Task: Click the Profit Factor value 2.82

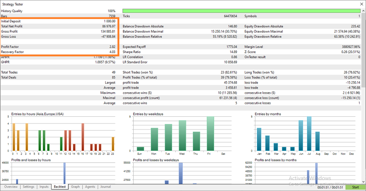Action: (x=112, y=47)
